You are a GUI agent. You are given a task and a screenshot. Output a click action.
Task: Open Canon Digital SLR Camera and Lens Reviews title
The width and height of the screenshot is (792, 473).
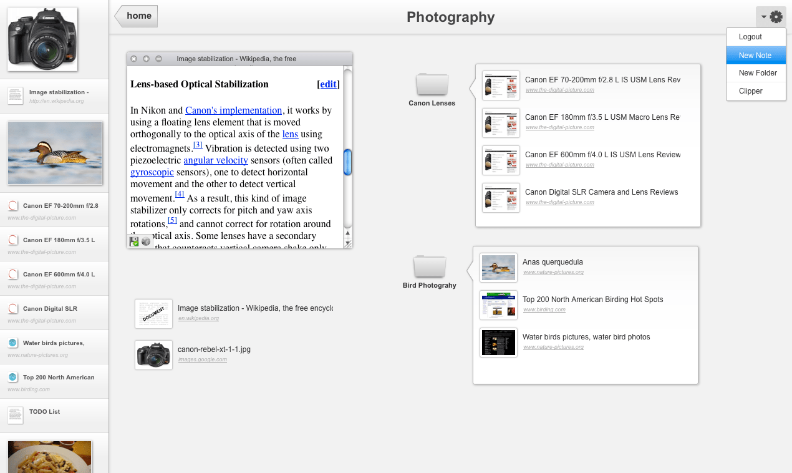click(602, 192)
